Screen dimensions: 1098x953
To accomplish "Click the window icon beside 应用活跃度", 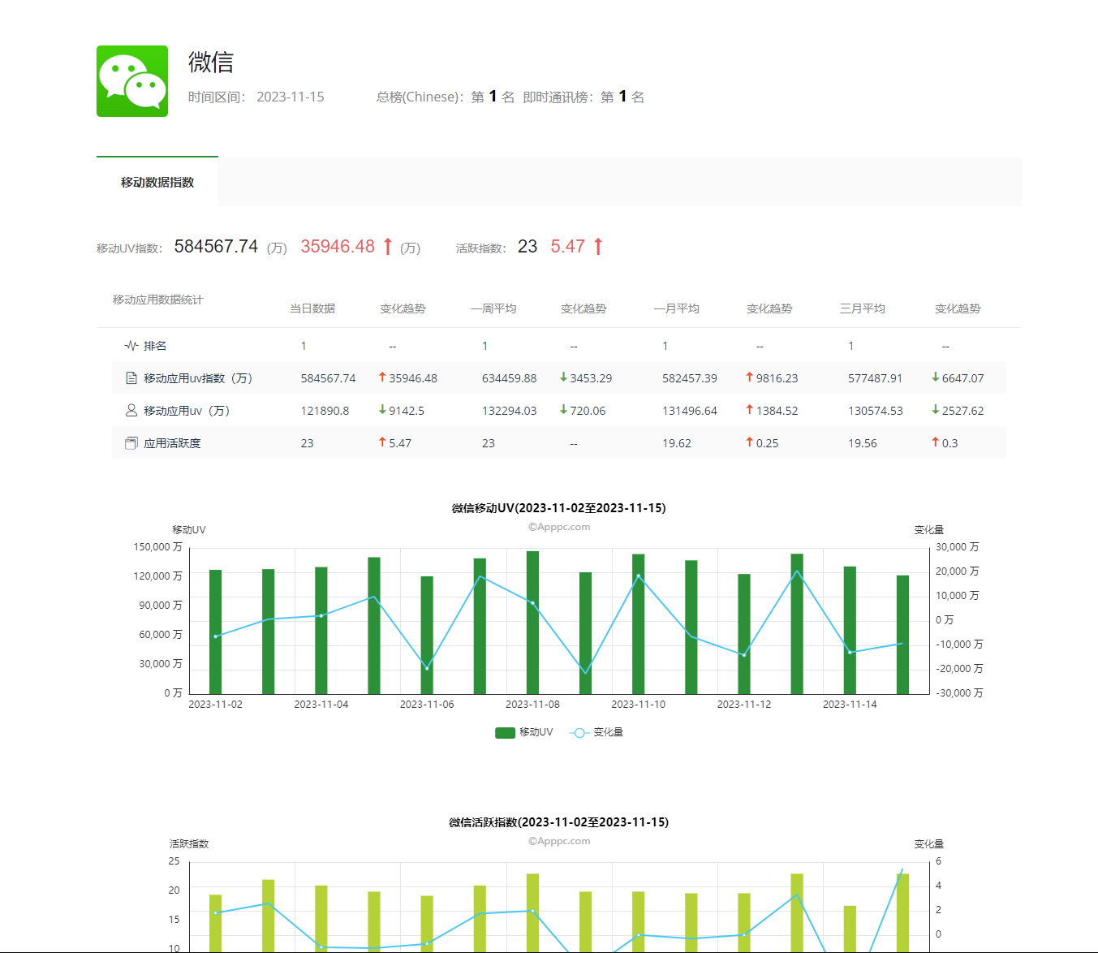I will point(131,443).
